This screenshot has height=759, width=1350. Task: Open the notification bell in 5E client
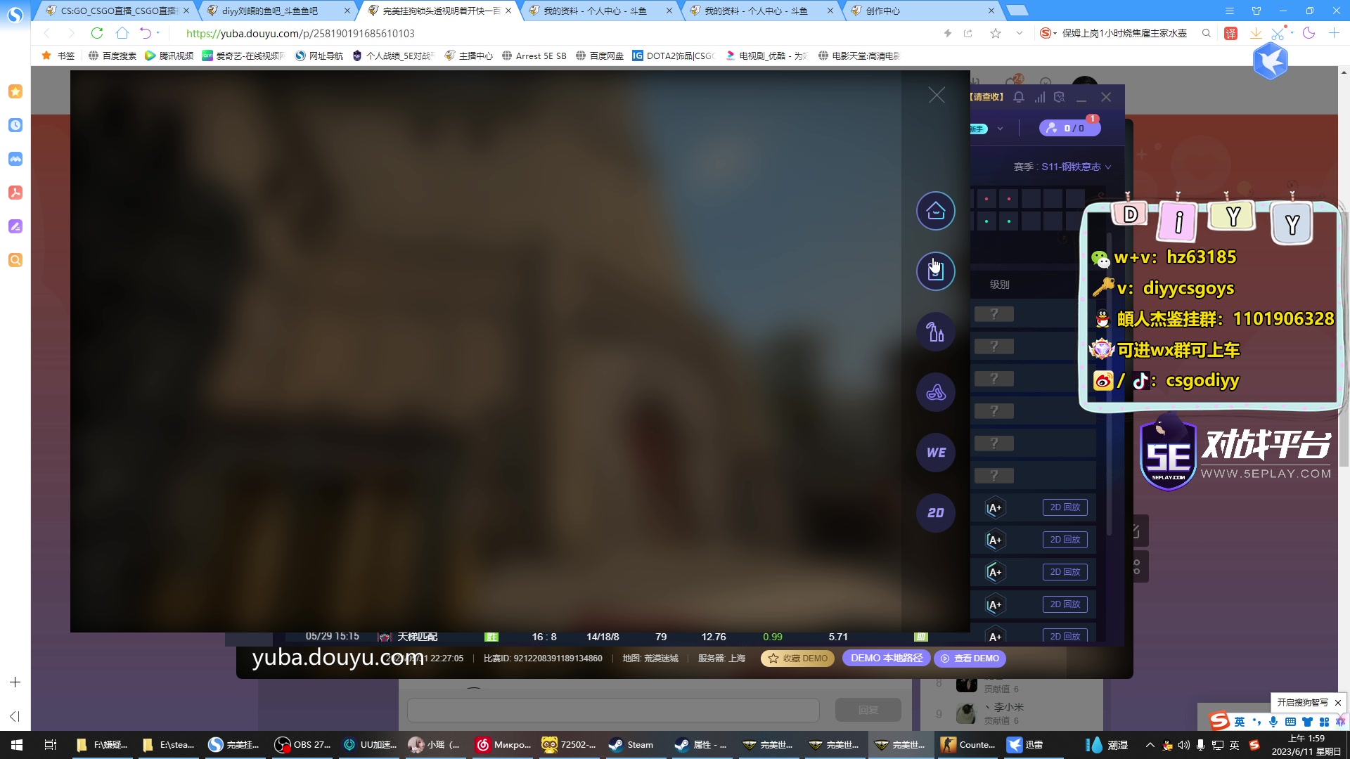(x=1019, y=97)
